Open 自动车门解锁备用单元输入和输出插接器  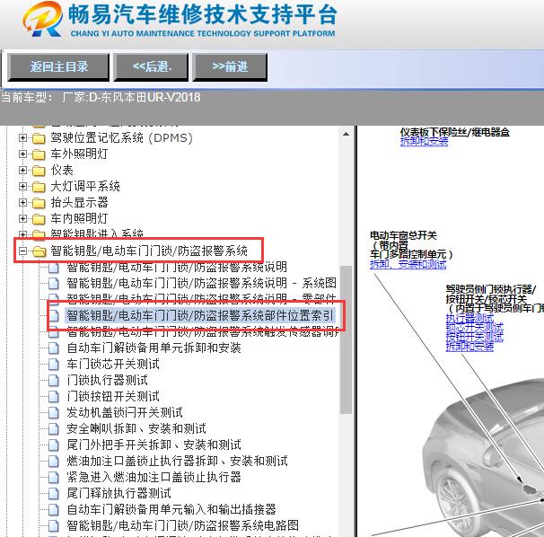(x=171, y=509)
